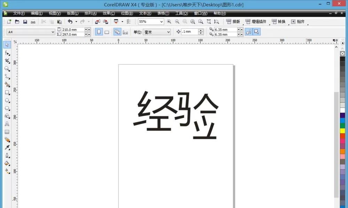Click the page width 210.0 mm field

[x=73, y=30]
